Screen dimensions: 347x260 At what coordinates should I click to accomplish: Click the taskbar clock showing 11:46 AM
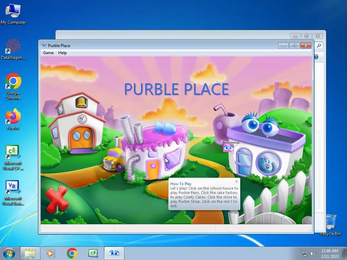pos(330,254)
